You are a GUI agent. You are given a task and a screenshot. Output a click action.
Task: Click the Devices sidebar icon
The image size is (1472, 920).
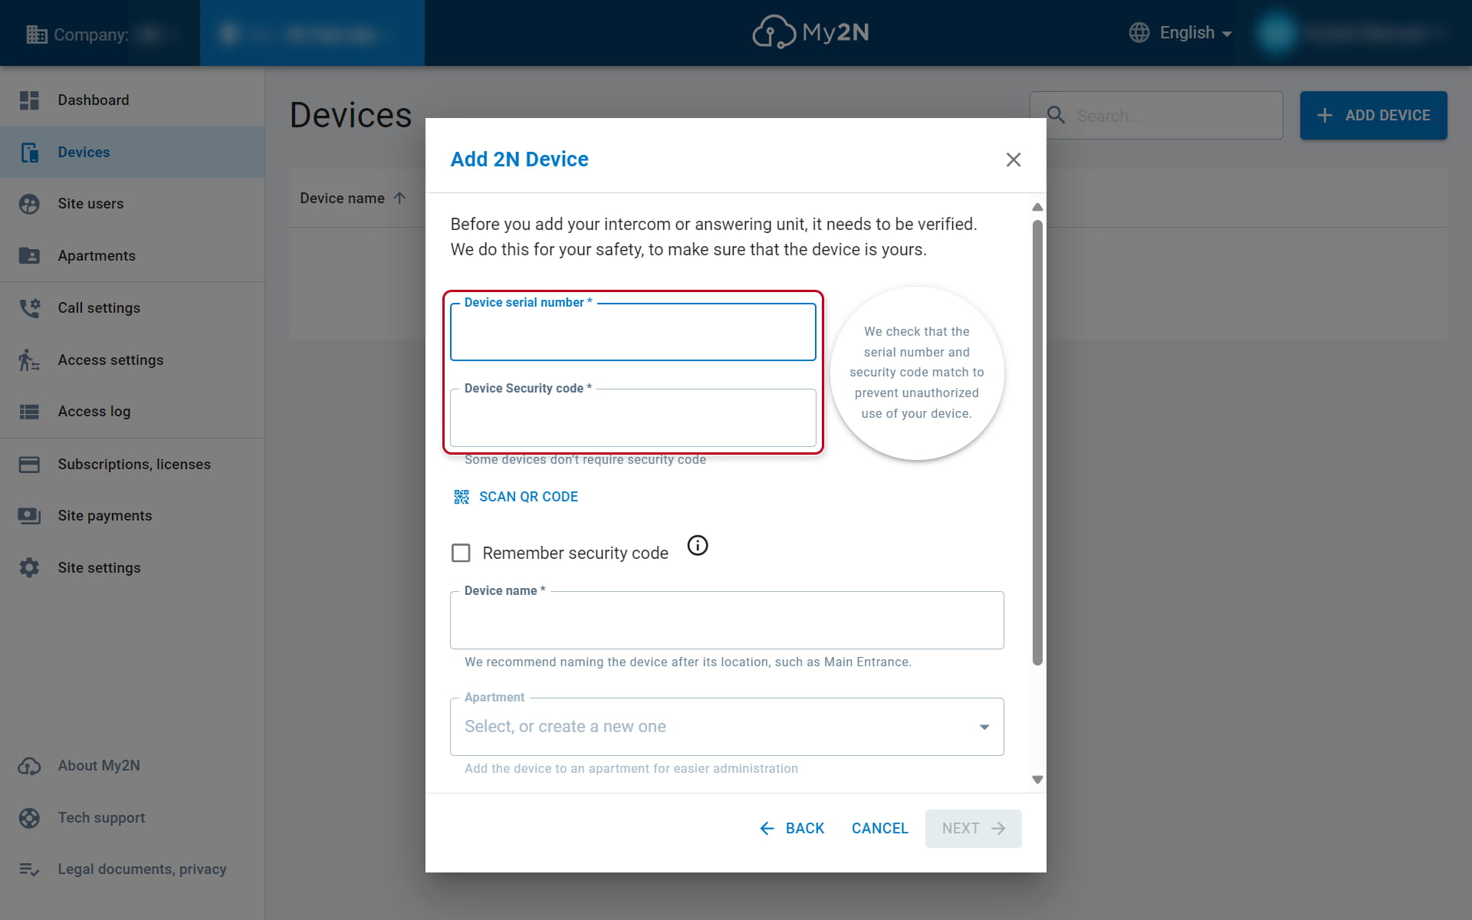[29, 153]
